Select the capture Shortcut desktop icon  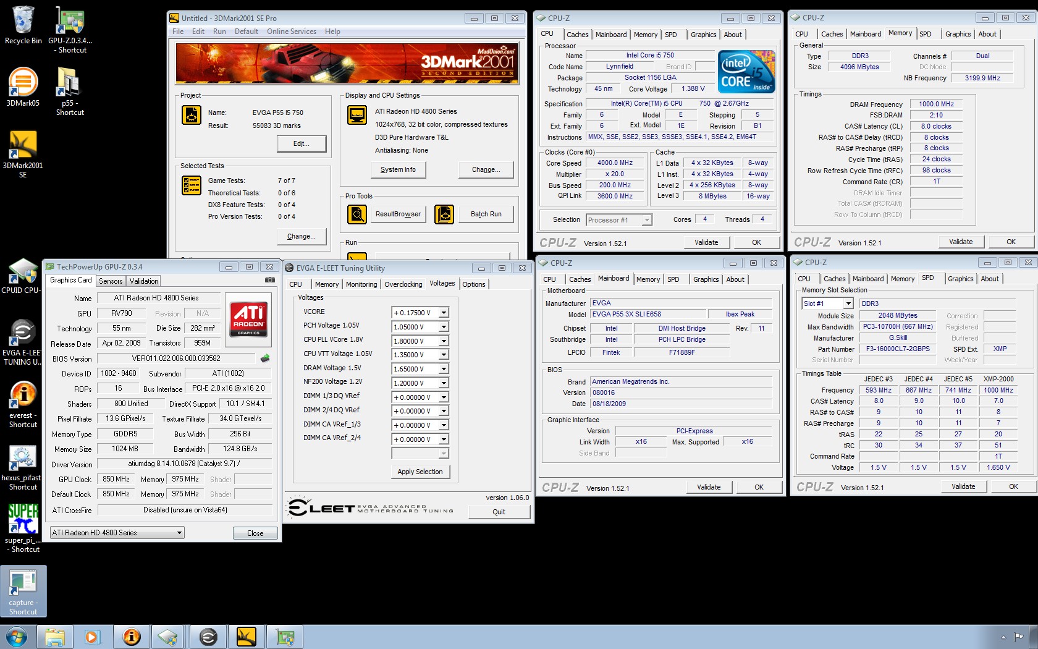(23, 592)
